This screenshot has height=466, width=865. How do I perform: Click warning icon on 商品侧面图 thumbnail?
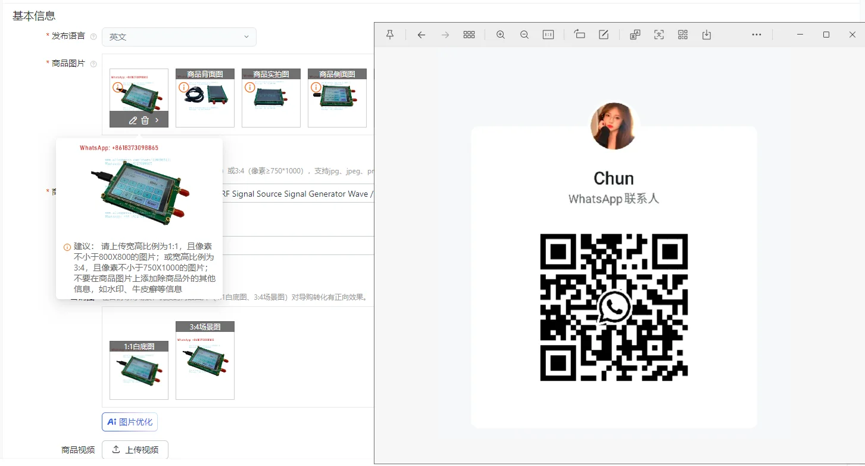[x=316, y=87]
